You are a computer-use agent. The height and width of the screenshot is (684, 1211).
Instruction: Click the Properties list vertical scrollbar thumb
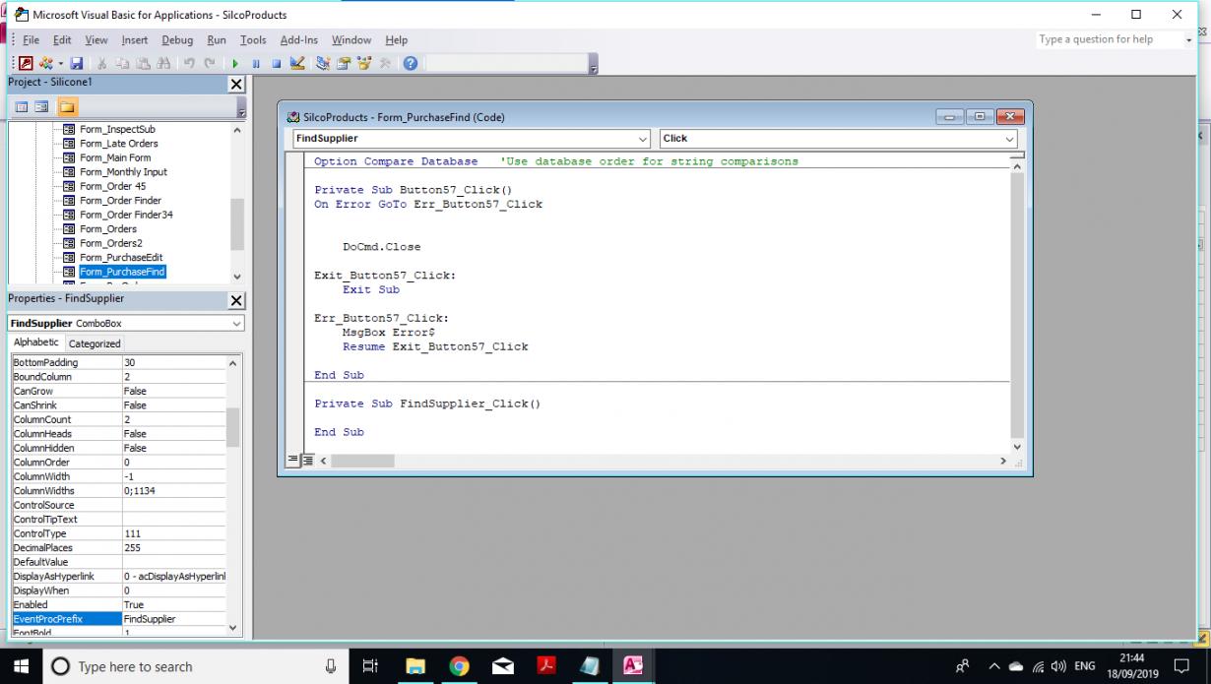233,427
